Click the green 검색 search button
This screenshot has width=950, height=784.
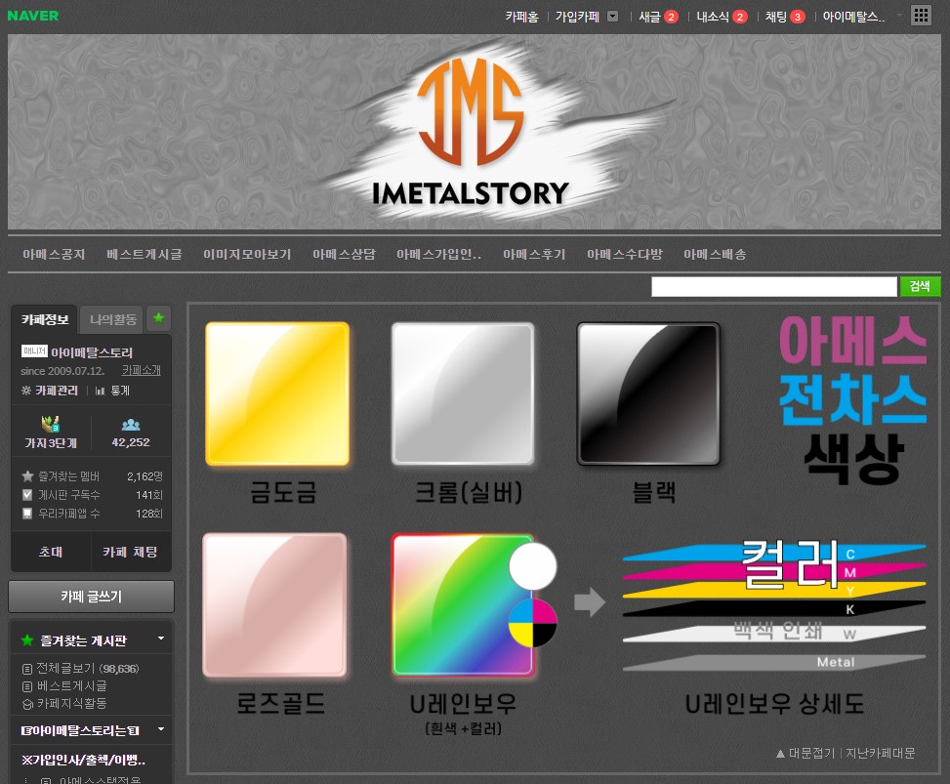[920, 287]
